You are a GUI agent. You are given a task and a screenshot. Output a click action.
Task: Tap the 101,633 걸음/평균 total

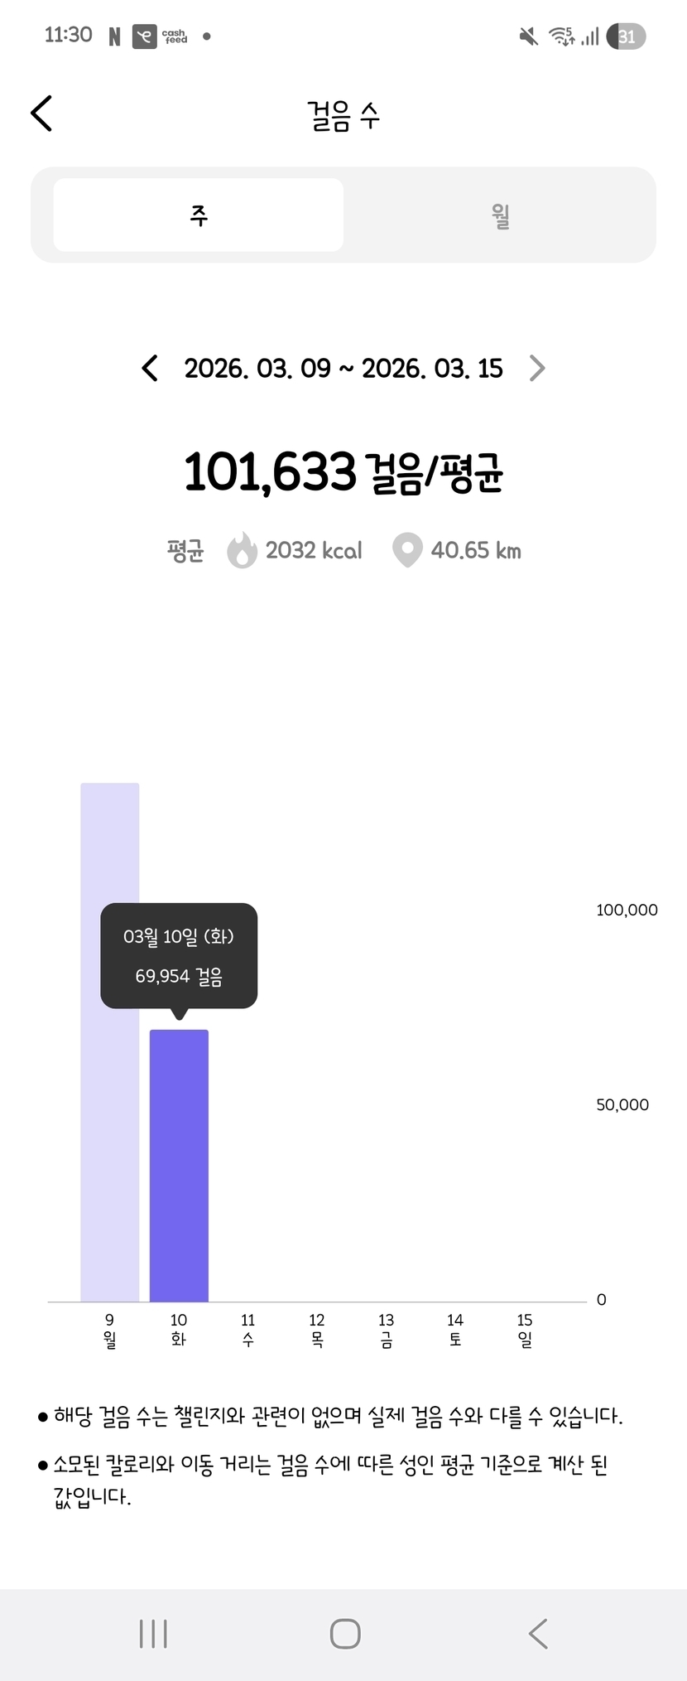coord(343,472)
